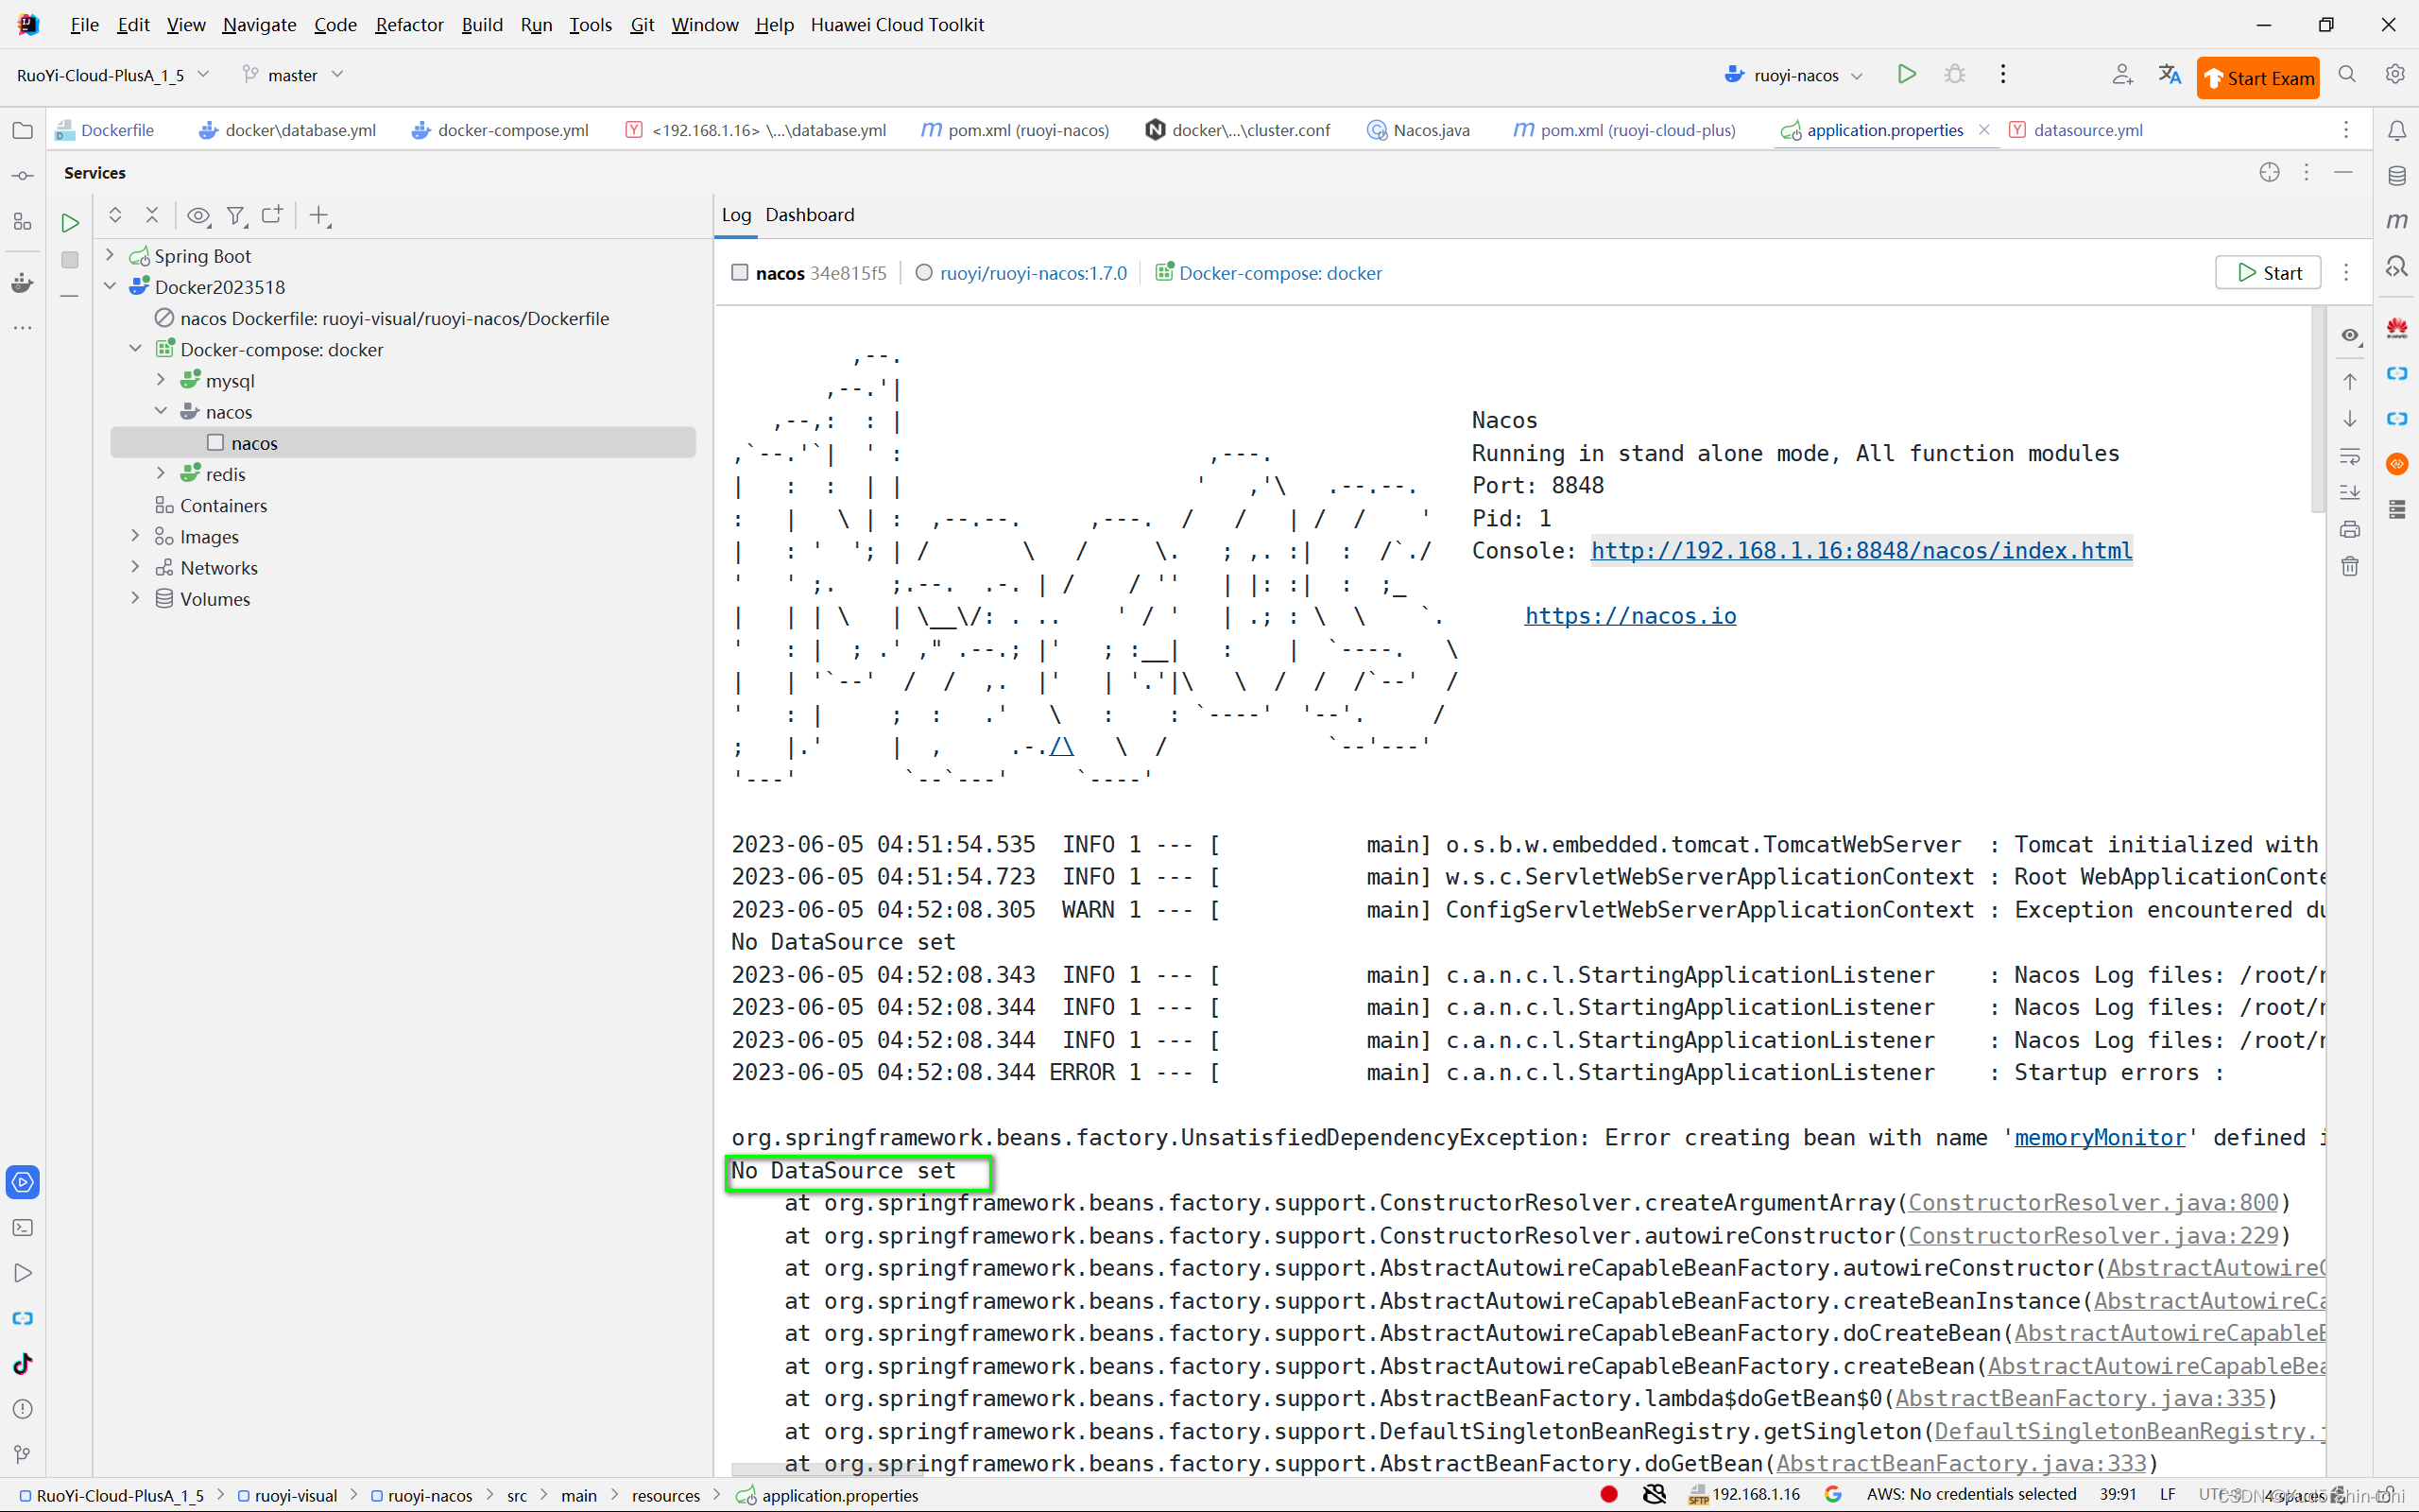Open the master branch dropdown
The image size is (2419, 1512).
coord(293,75)
